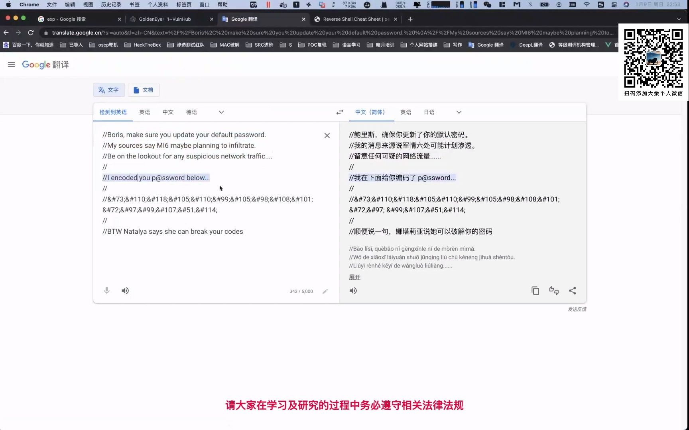Close the Google 翻译 browser tab
This screenshot has width=689, height=430.
pyautogui.click(x=303, y=19)
